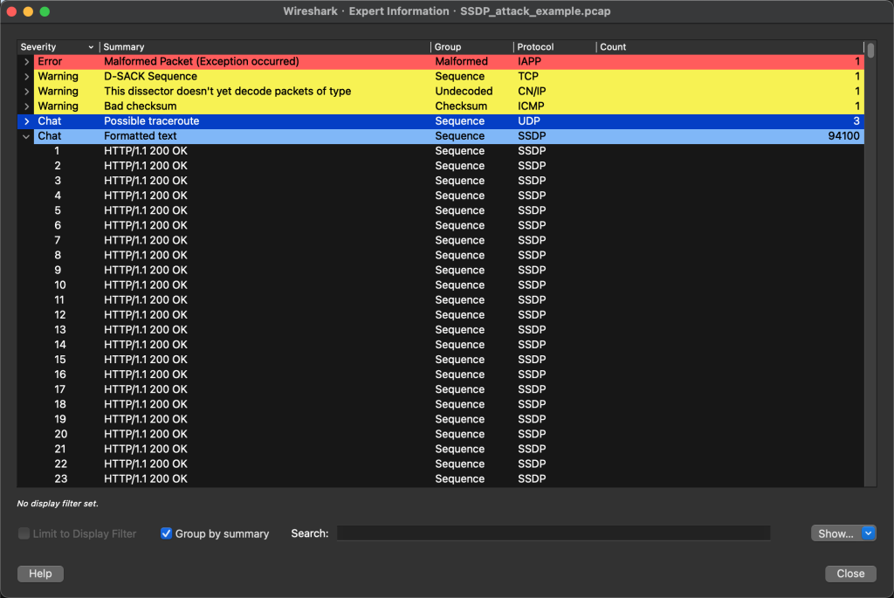Expand the undecoded CN/IP warning row
The height and width of the screenshot is (598, 894).
pos(26,91)
